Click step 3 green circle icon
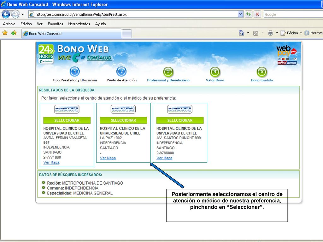This screenshot has width=323, height=242. coord(168,72)
